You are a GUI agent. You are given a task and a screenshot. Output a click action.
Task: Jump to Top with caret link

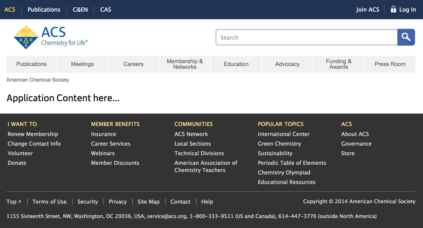14,202
